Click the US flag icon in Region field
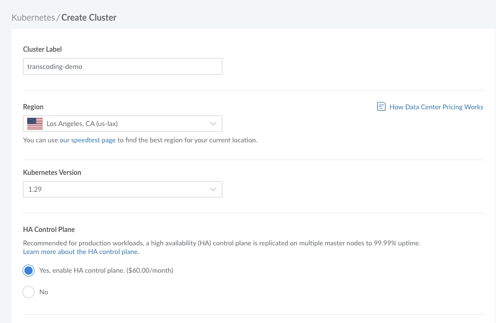 click(35, 124)
